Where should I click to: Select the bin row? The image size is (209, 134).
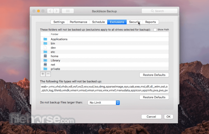[105, 43]
